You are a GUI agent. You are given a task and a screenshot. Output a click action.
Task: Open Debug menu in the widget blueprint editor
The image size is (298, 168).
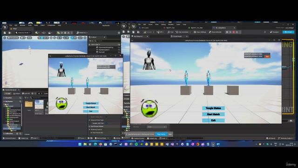point(163,24)
